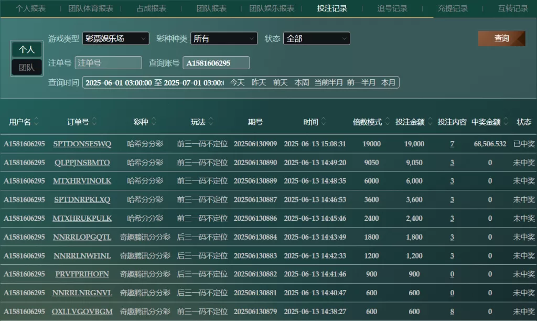Image resolution: width=537 pixels, height=321 pixels.
Task: Switch to the 团队 view toggle
Action: (27, 67)
